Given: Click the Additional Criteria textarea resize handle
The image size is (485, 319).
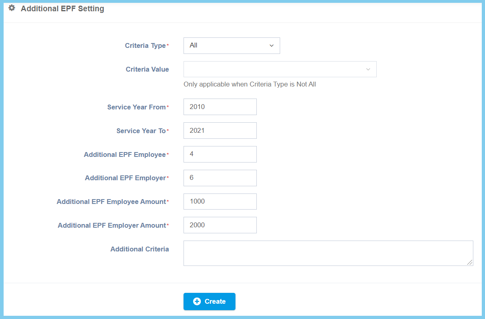Looking at the screenshot, I should click(x=470, y=262).
